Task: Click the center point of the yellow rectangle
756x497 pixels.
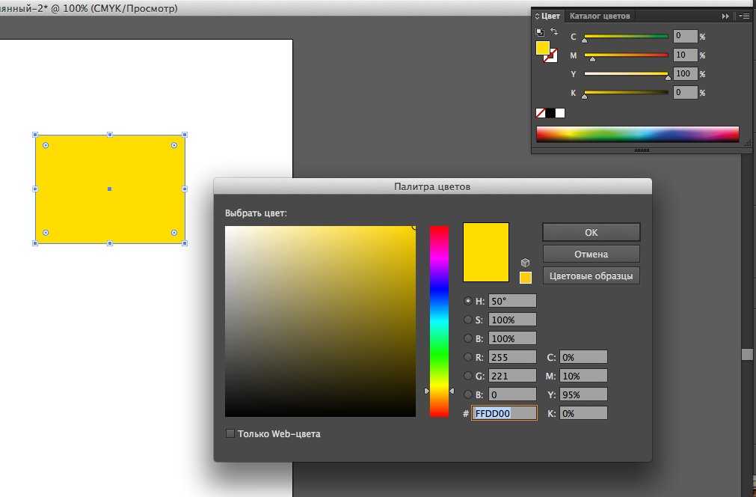Action: 110,189
